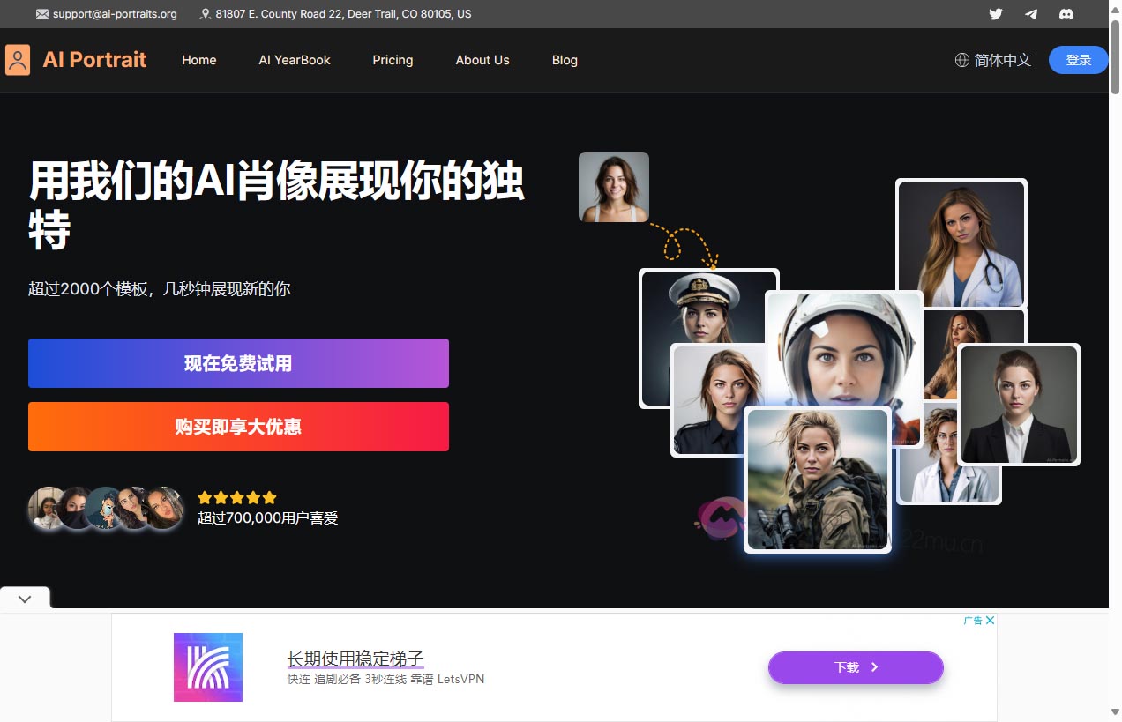Click the AI Portrait logo icon

[x=18, y=60]
